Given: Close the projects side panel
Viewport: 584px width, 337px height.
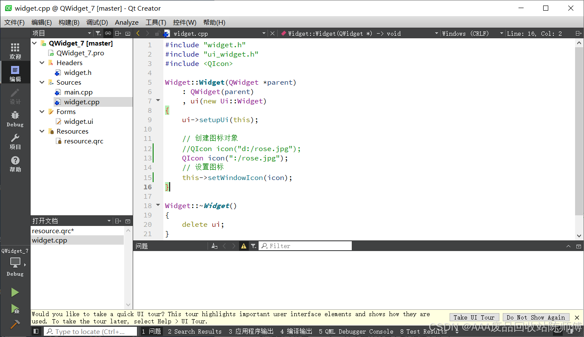Looking at the screenshot, I should click(128, 33).
